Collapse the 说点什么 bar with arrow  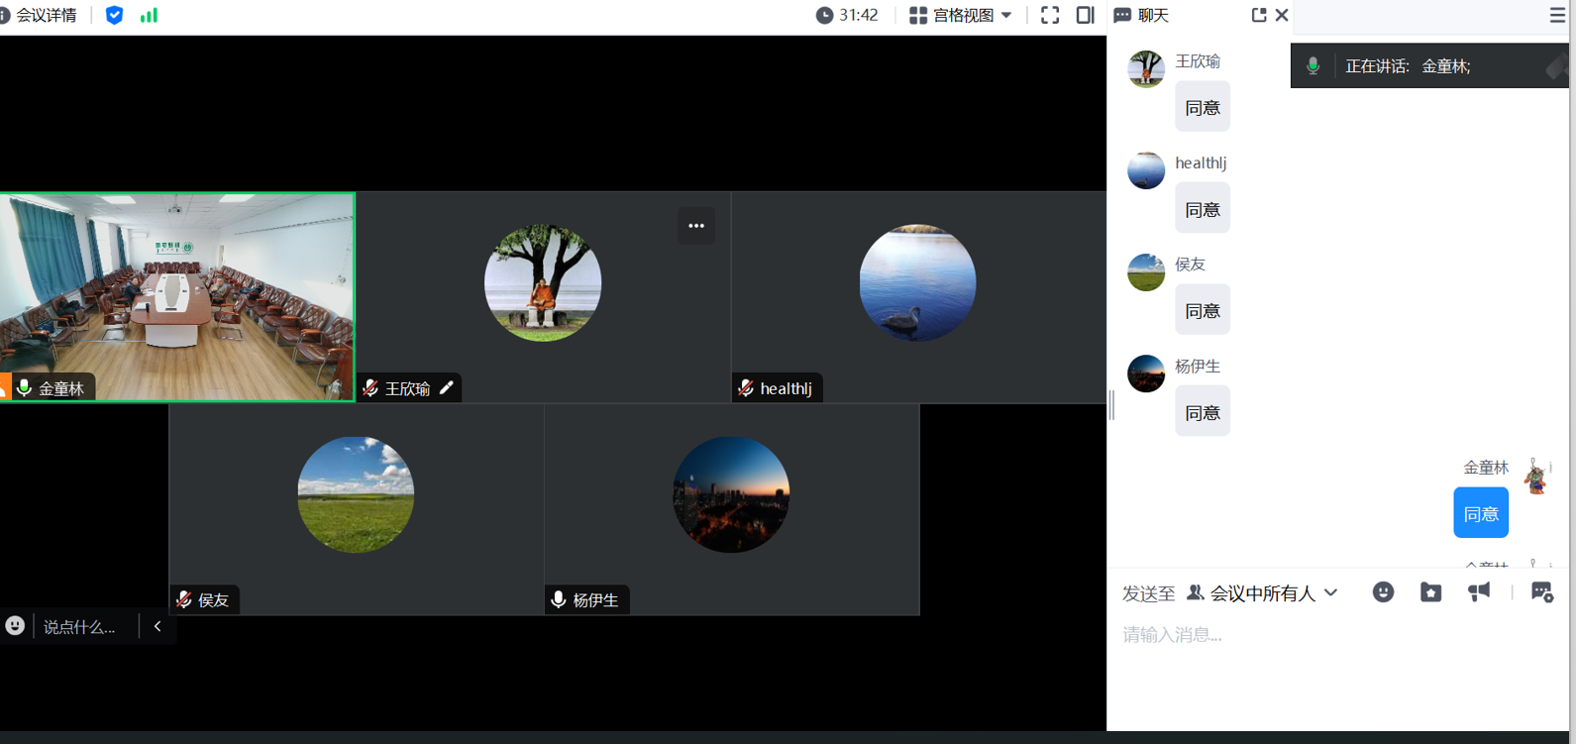pyautogui.click(x=158, y=626)
